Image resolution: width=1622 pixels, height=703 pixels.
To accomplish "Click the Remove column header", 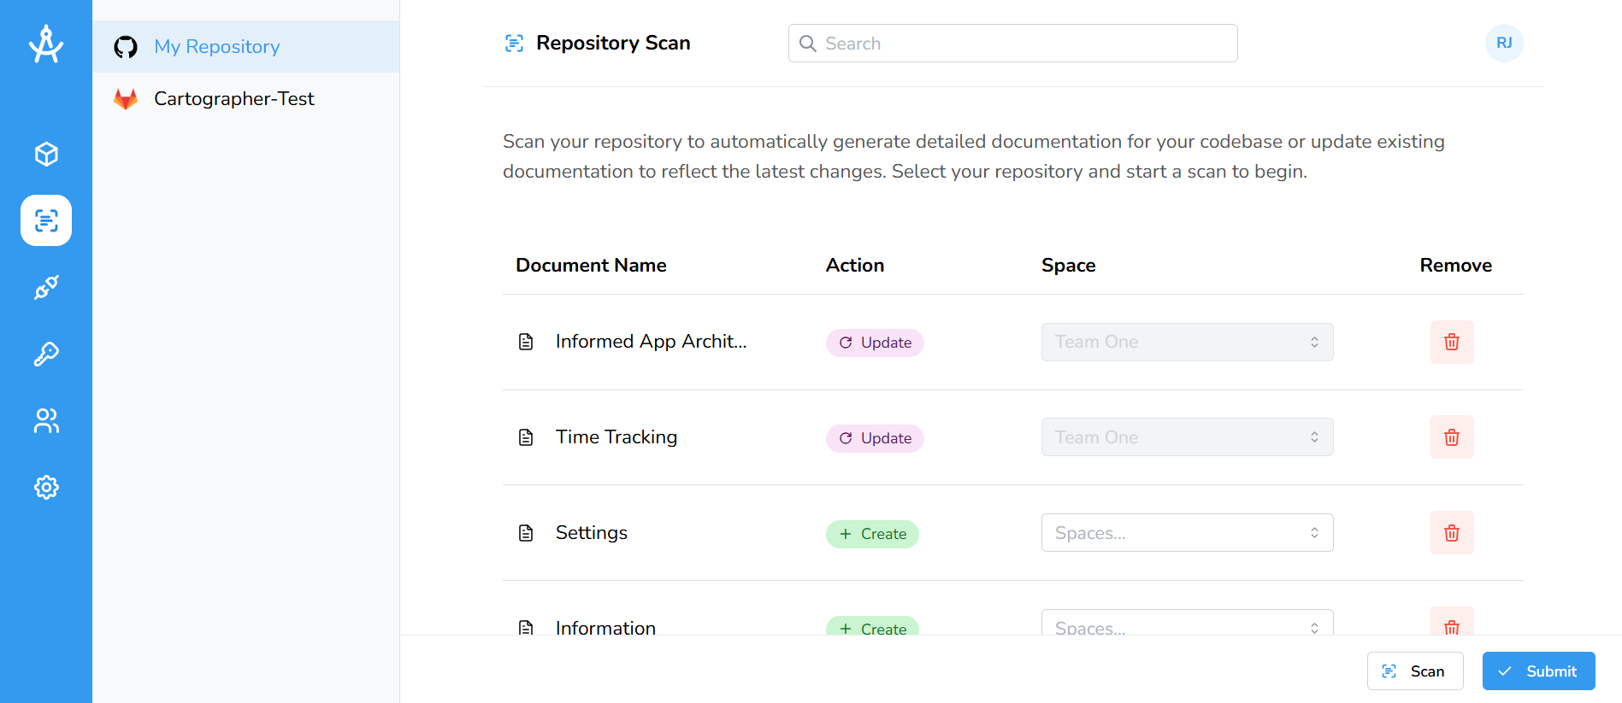I will pos(1456,266).
